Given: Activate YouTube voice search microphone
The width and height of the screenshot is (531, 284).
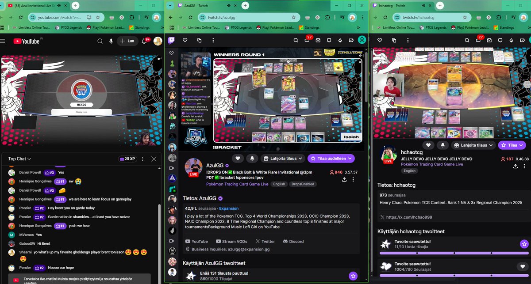Looking at the screenshot, I should (x=112, y=41).
